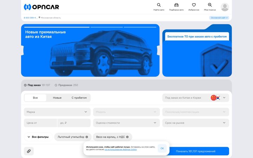Image resolution: width=253 pixels, height=158 pixels.
Task: Select the Новые condition filter
Action: point(57,98)
